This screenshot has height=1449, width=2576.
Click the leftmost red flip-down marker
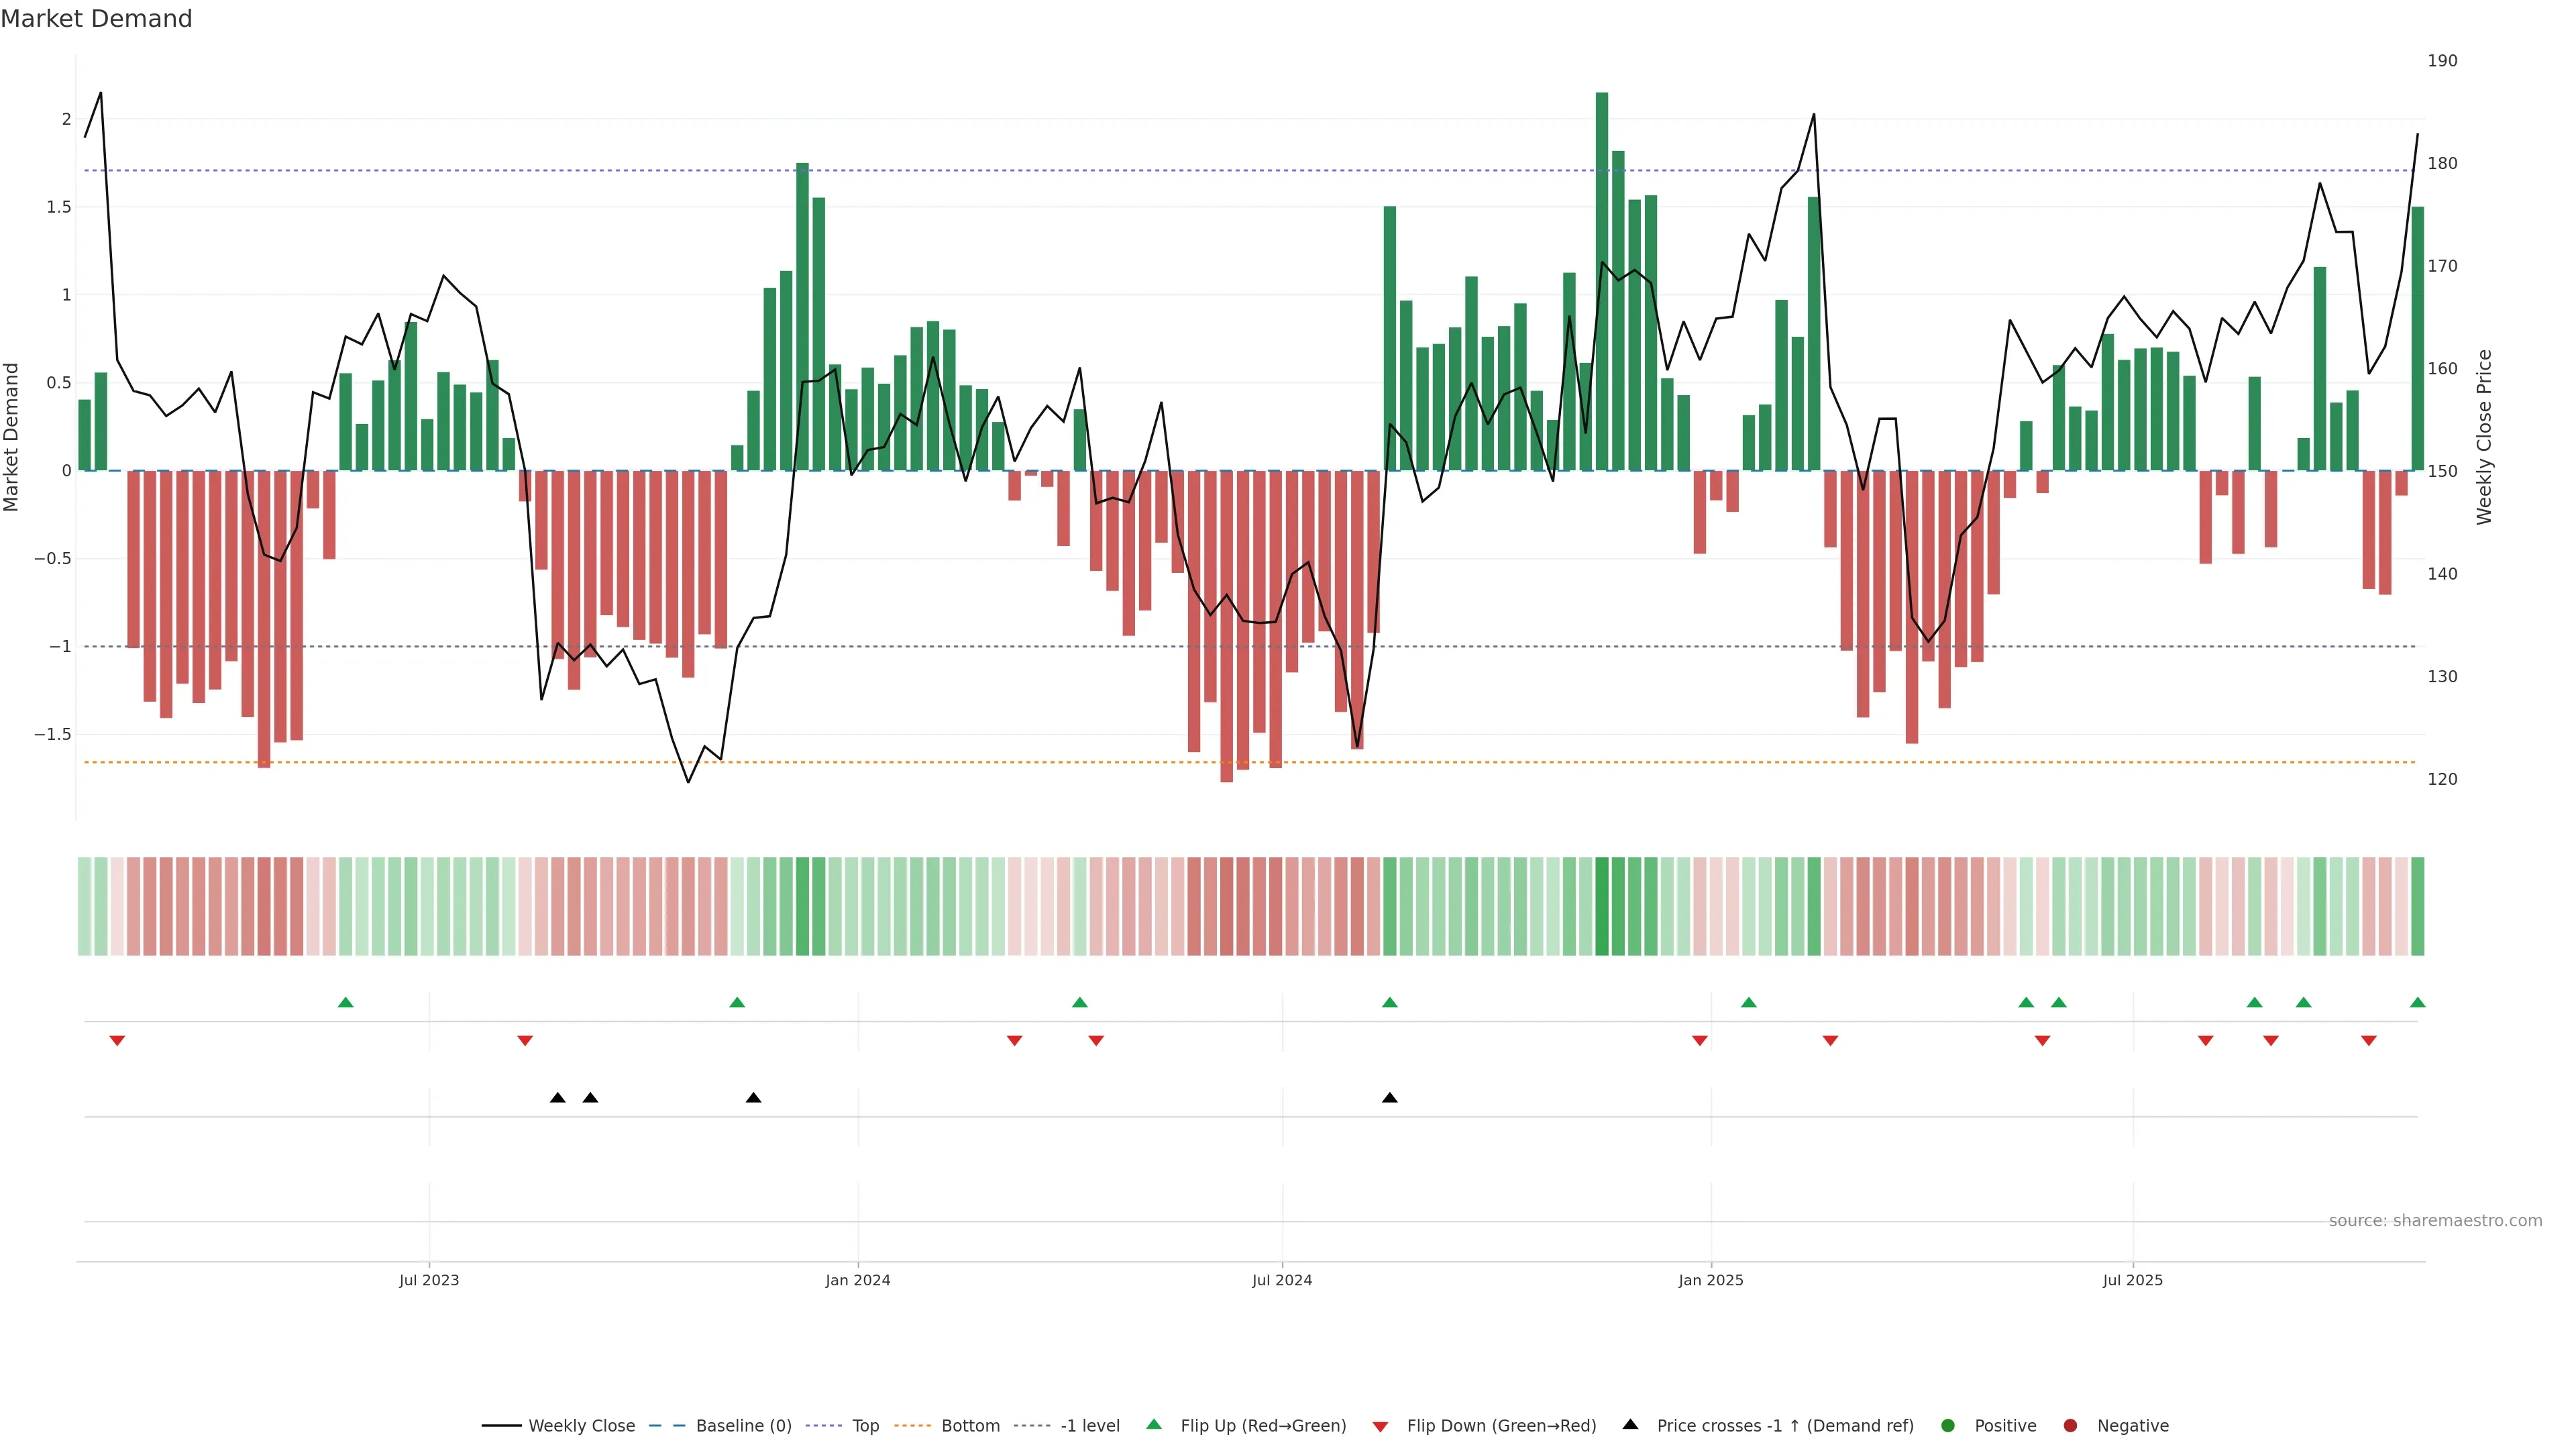tap(117, 1041)
